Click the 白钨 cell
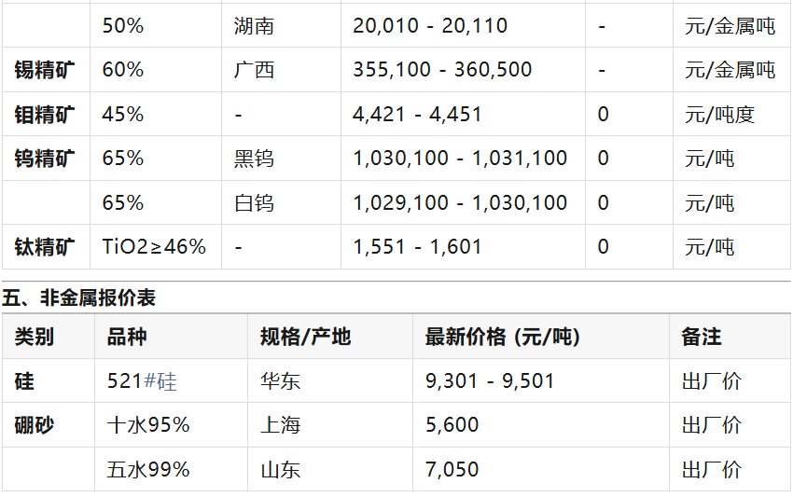The image size is (793, 497). (254, 202)
